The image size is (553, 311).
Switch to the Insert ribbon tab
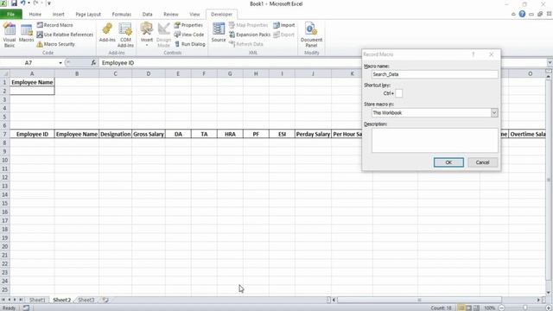[x=58, y=14]
